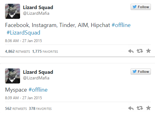Retweet the Facebook, Instagram offline tweet

(140, 51)
